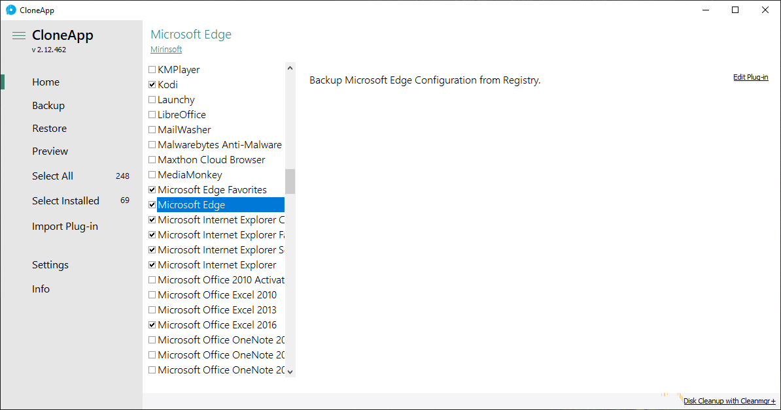Choose Select Installed plug-ins
The image size is (781, 410).
(66, 201)
